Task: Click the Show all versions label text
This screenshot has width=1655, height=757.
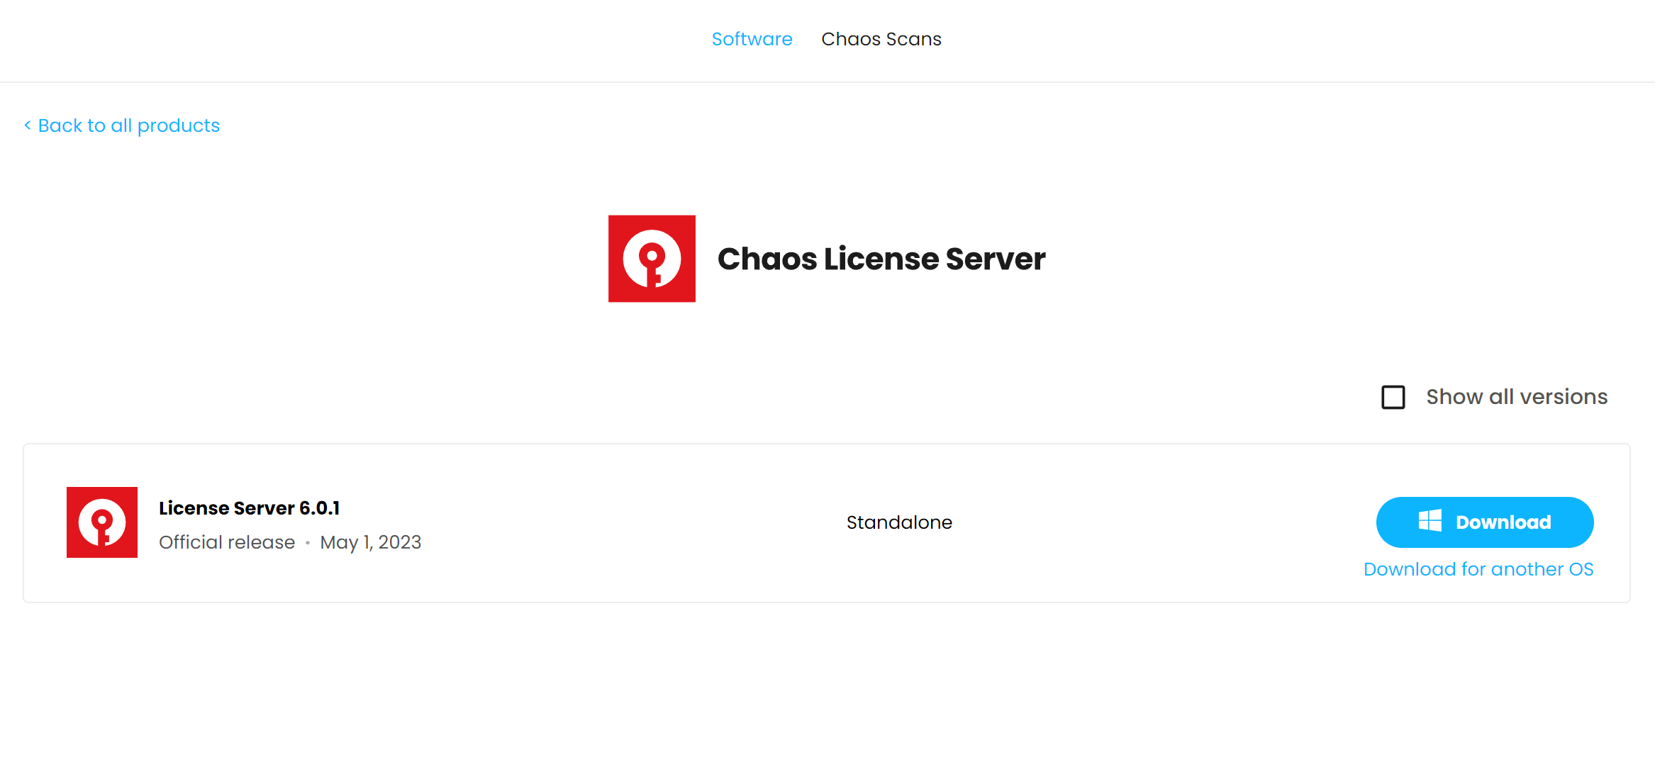Action: point(1516,397)
